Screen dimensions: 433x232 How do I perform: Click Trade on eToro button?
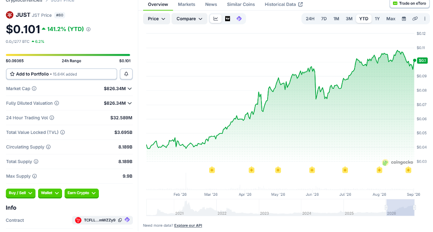click(x=410, y=4)
